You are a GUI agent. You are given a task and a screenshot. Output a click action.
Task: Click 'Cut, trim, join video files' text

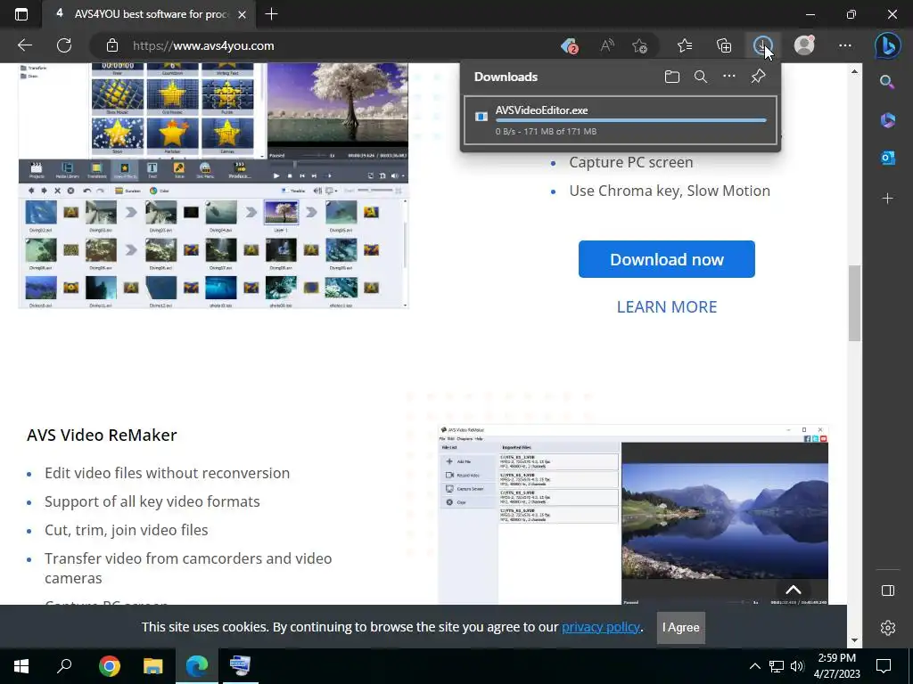127,530
